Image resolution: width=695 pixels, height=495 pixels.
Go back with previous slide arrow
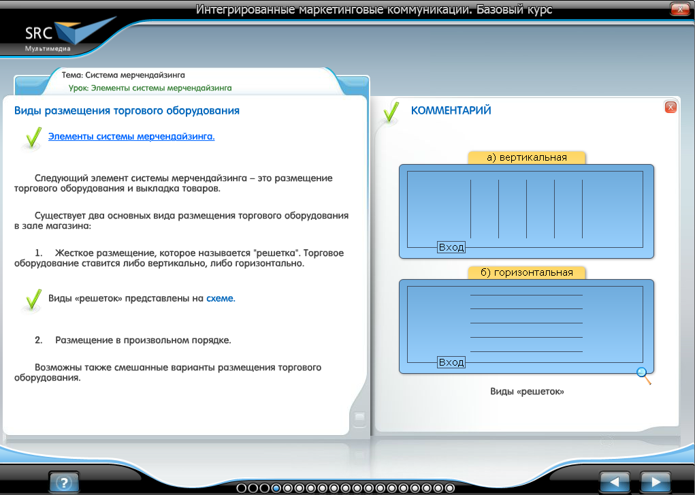coord(614,482)
